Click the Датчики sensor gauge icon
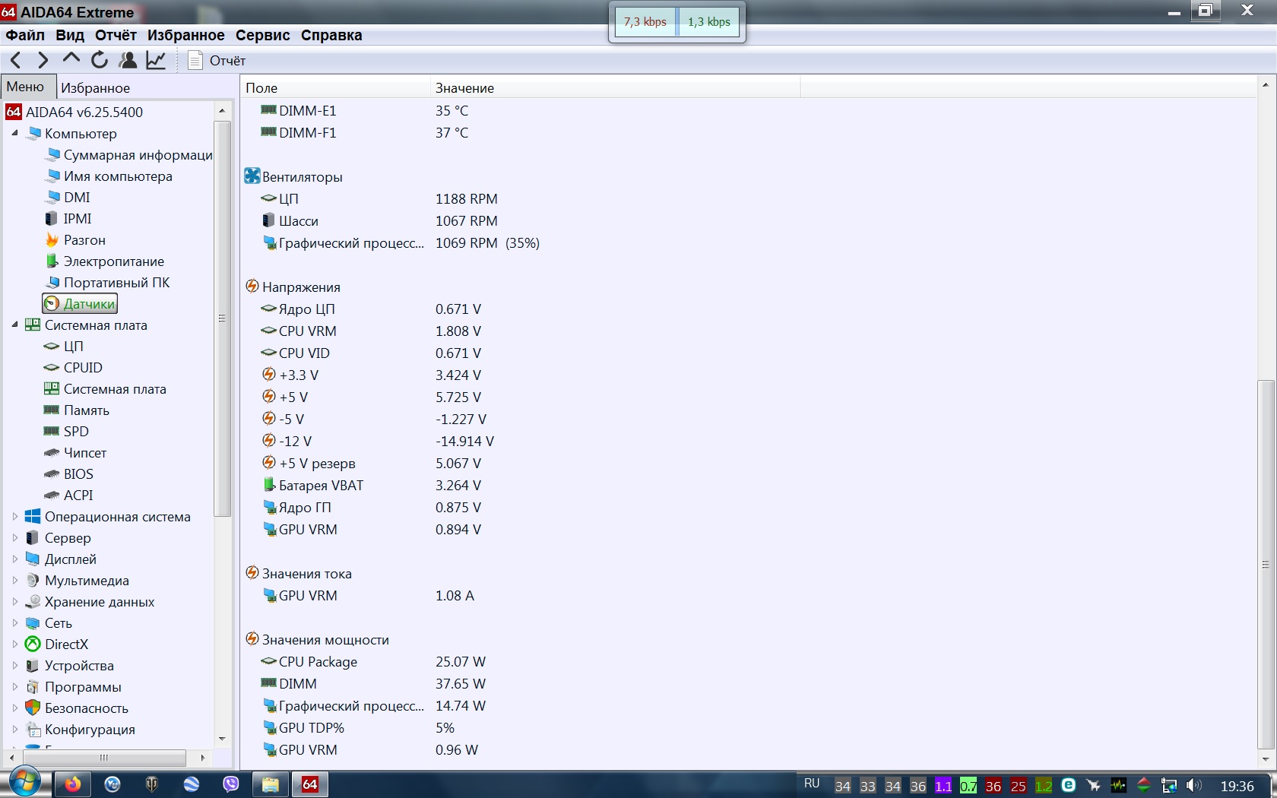Screen dimensions: 1277x798 click(x=52, y=303)
